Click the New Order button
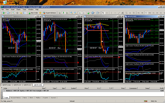165x103 pixels. click(x=33, y=13)
